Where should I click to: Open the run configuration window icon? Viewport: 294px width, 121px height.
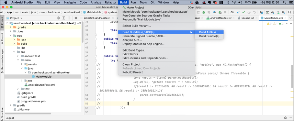tap(267, 12)
